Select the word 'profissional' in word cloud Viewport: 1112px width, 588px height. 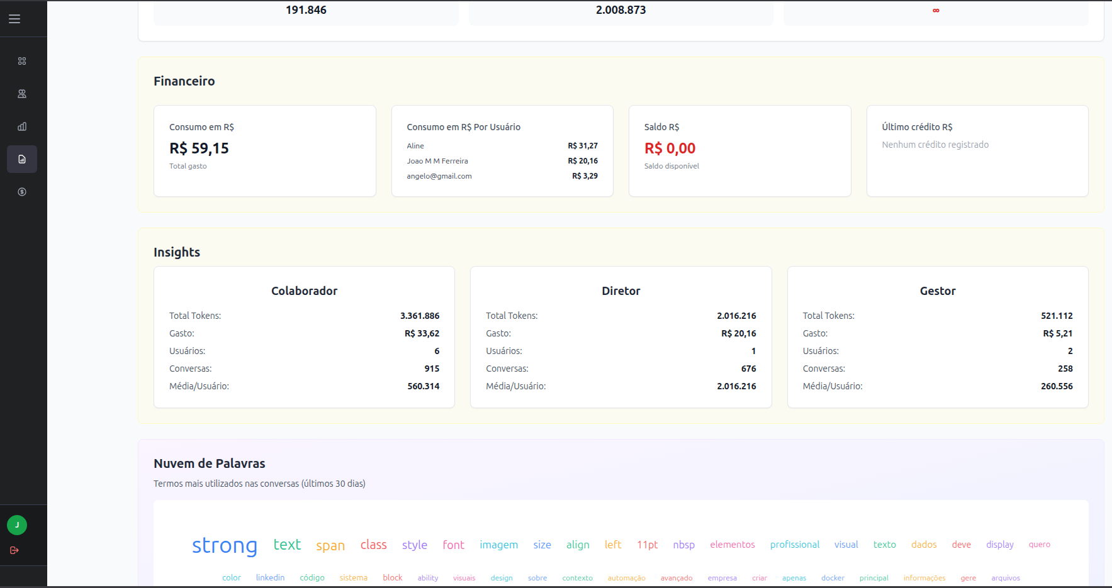click(794, 545)
